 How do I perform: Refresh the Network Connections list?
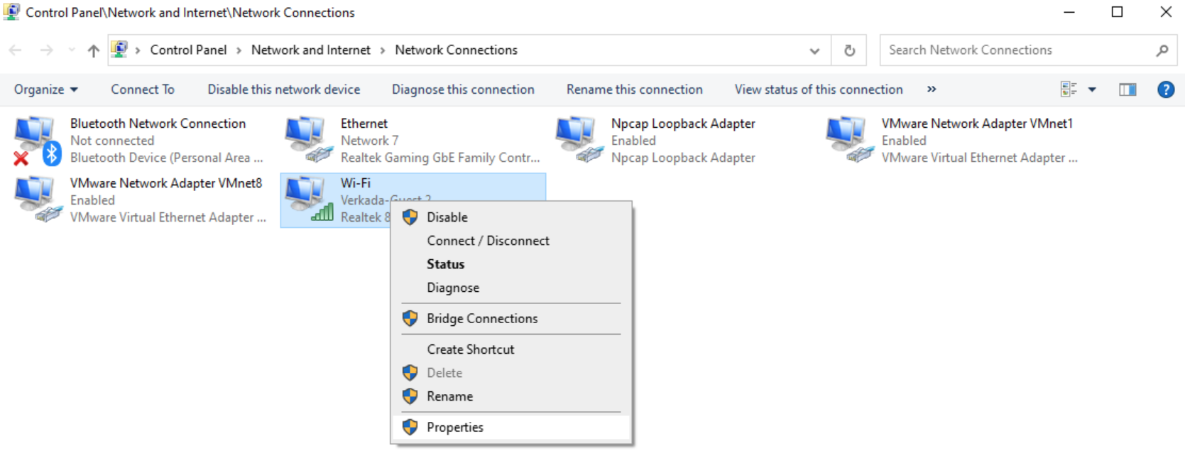click(849, 50)
